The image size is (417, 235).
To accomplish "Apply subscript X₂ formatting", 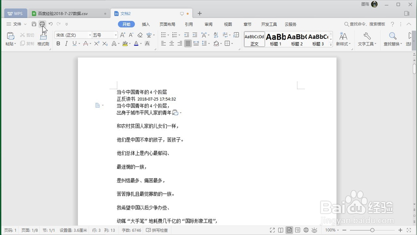I will (105, 43).
